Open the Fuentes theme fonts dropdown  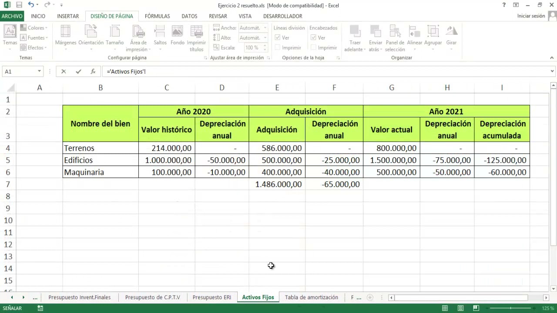34,38
